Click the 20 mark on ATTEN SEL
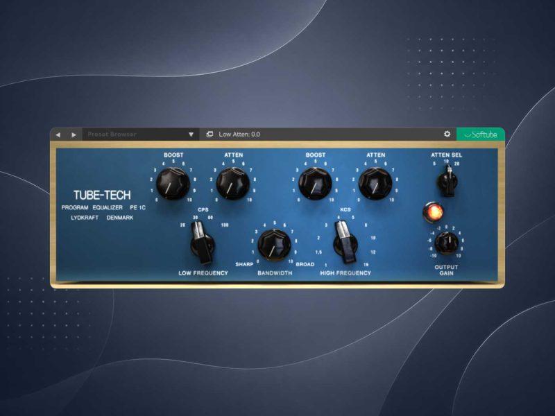The height and width of the screenshot is (416, 555). [x=456, y=164]
